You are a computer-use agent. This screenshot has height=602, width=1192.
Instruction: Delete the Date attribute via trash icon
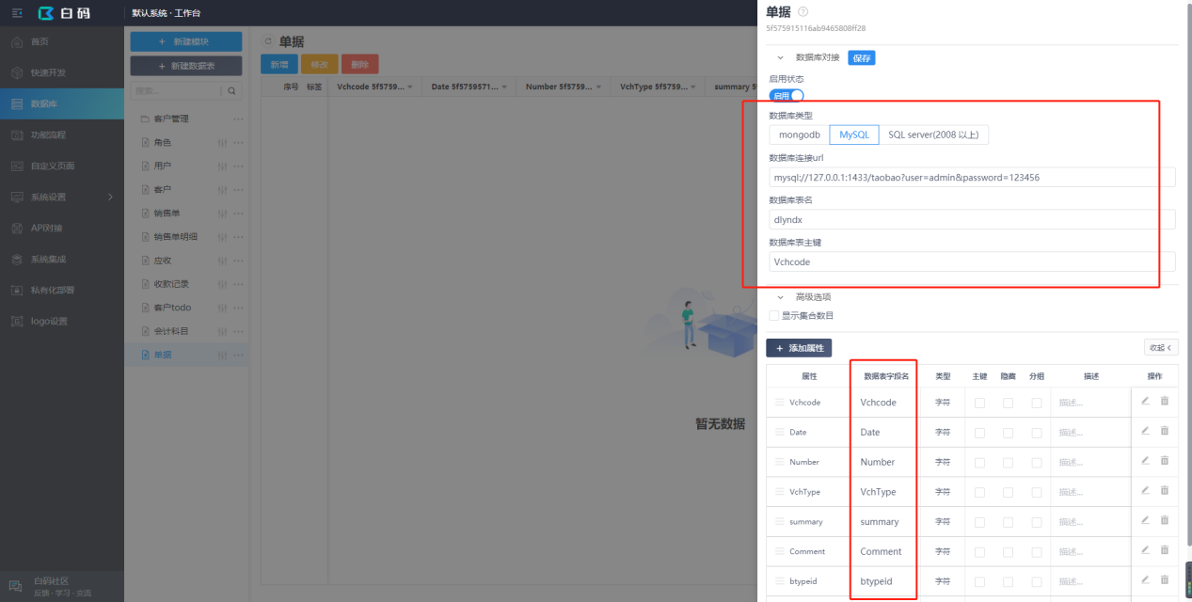[1165, 431]
